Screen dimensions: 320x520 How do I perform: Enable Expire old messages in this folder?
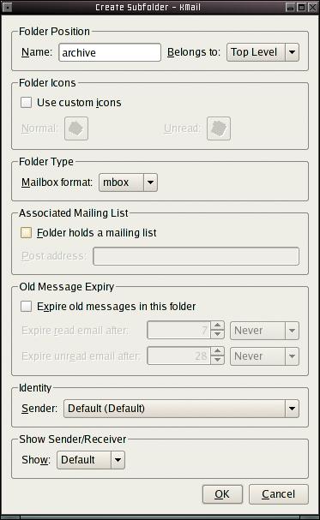[x=26, y=307]
